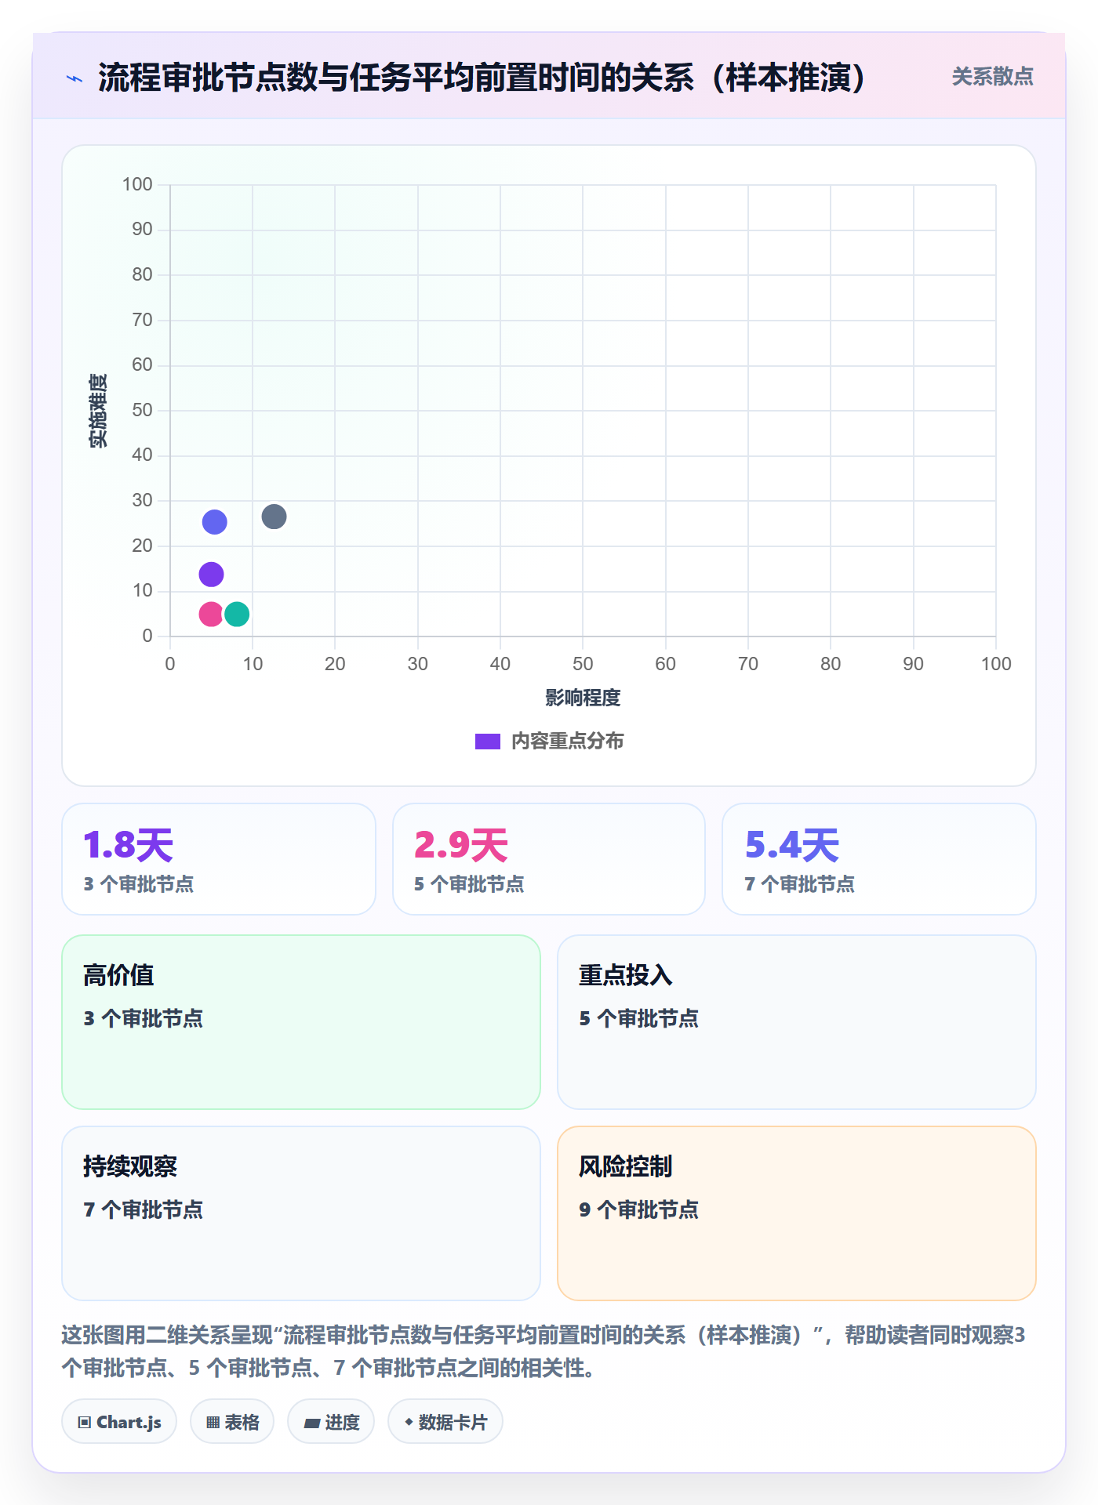Click the 实施难度 y-axis title

click(x=98, y=411)
